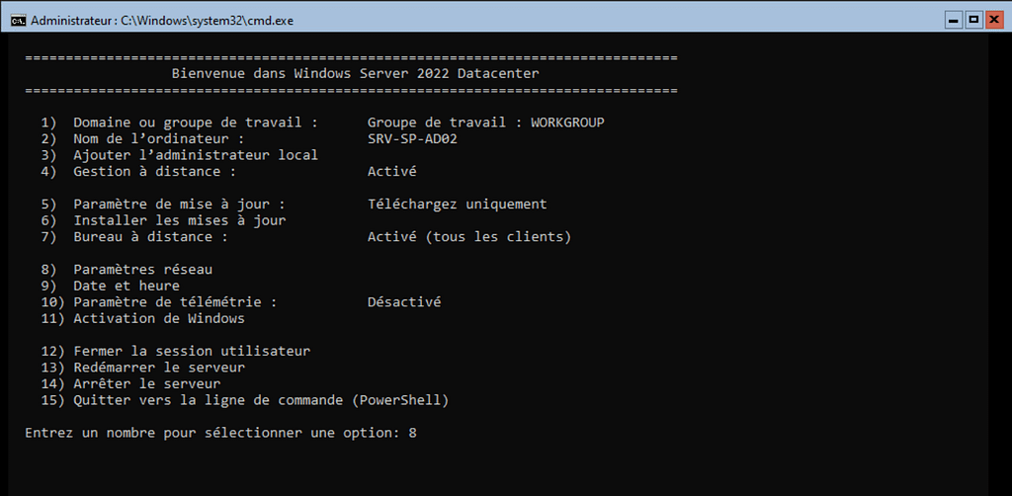Click 'Activation de Windows' option
The image size is (1012, 496).
[x=158, y=318]
